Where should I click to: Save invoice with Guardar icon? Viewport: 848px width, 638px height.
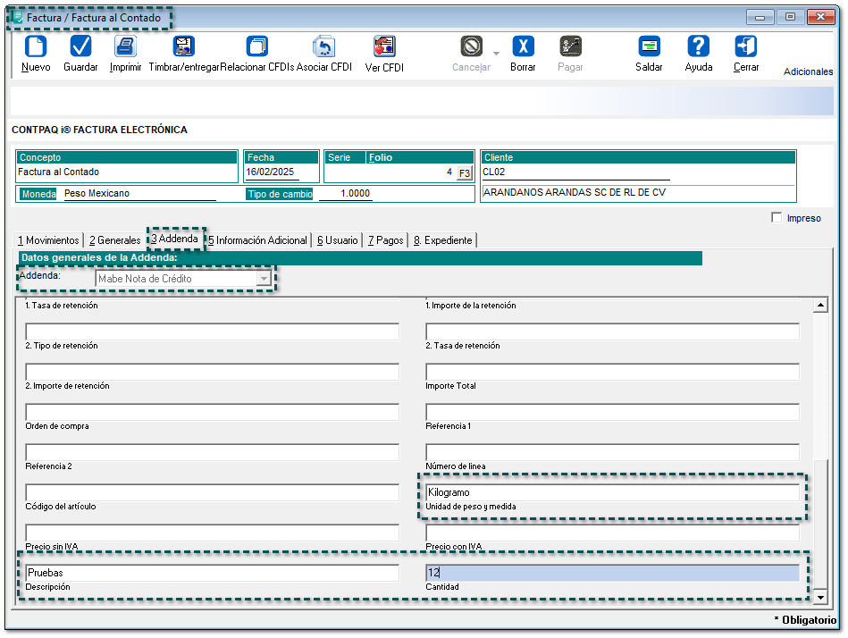tap(80, 47)
